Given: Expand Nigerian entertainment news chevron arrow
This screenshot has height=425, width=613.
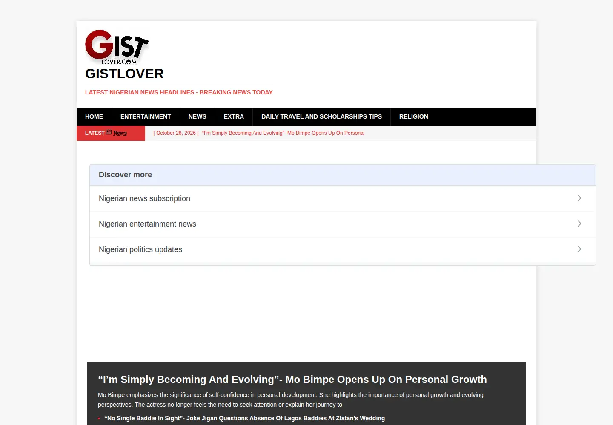Looking at the screenshot, I should coord(579,224).
